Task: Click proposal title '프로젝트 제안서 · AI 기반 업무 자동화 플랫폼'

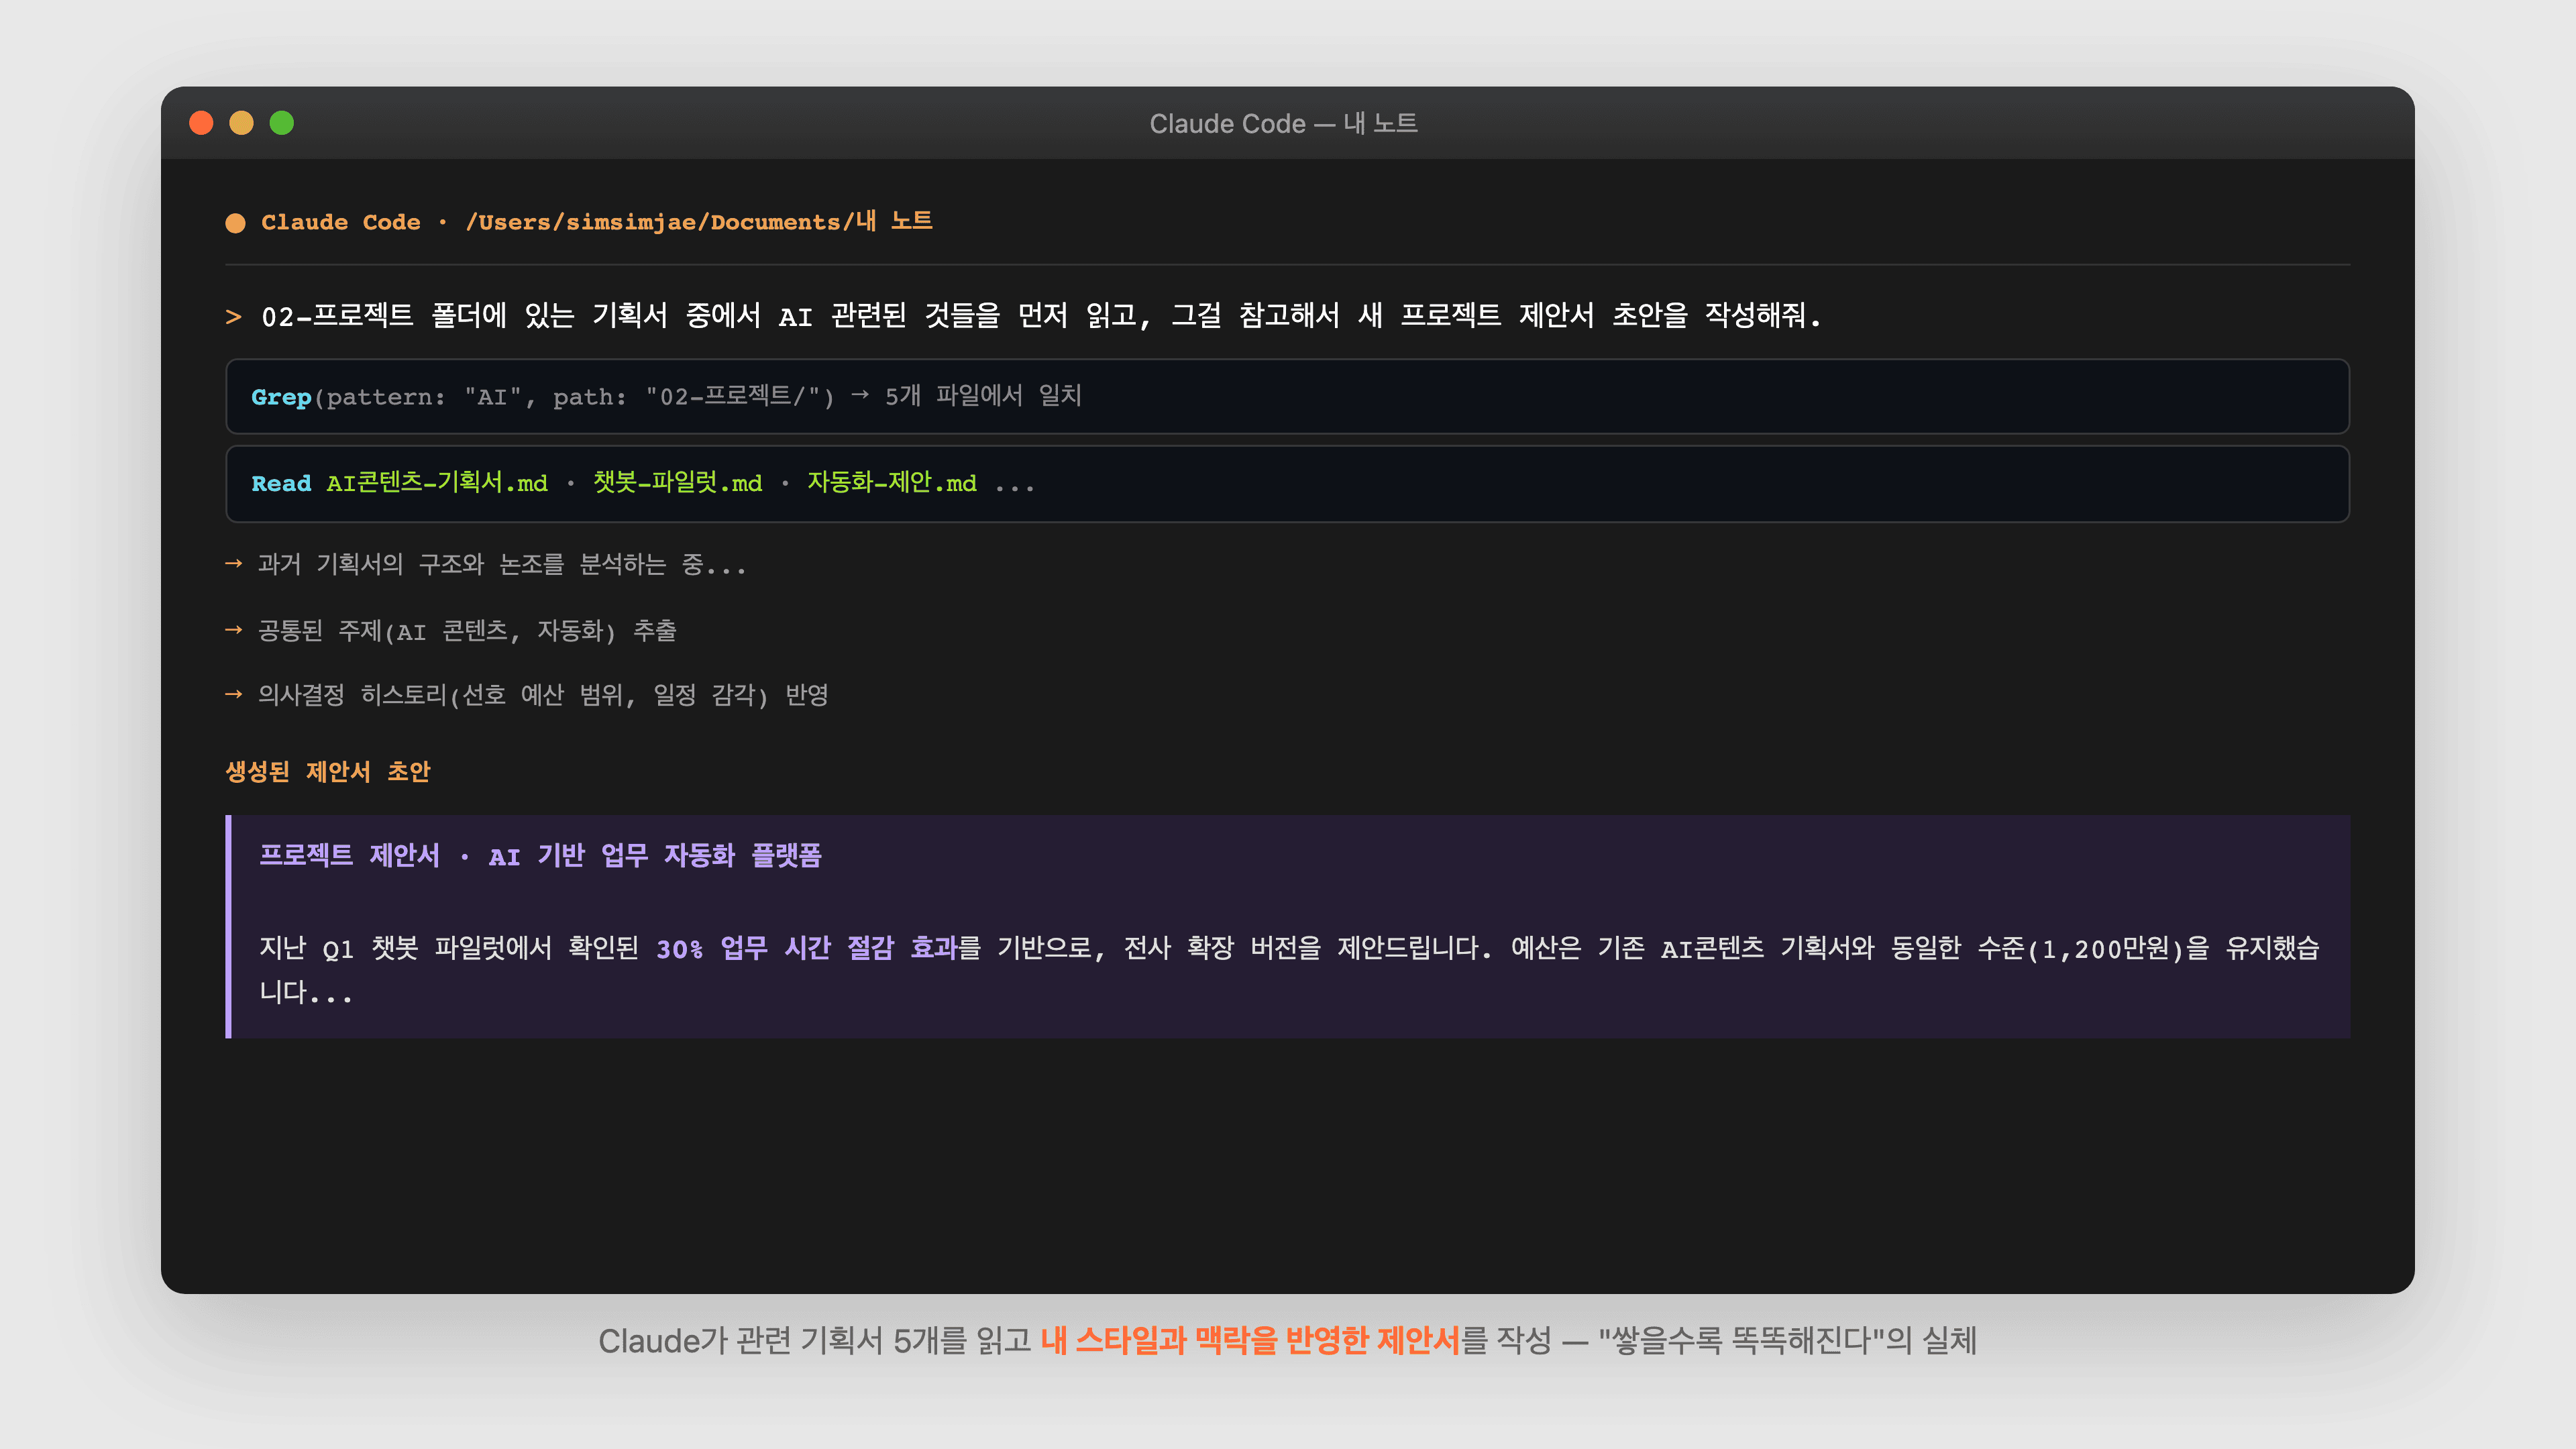Action: (540, 856)
